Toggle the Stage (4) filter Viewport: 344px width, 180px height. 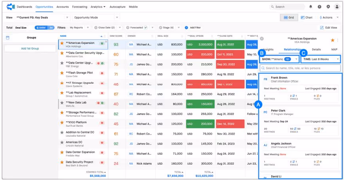point(161,28)
